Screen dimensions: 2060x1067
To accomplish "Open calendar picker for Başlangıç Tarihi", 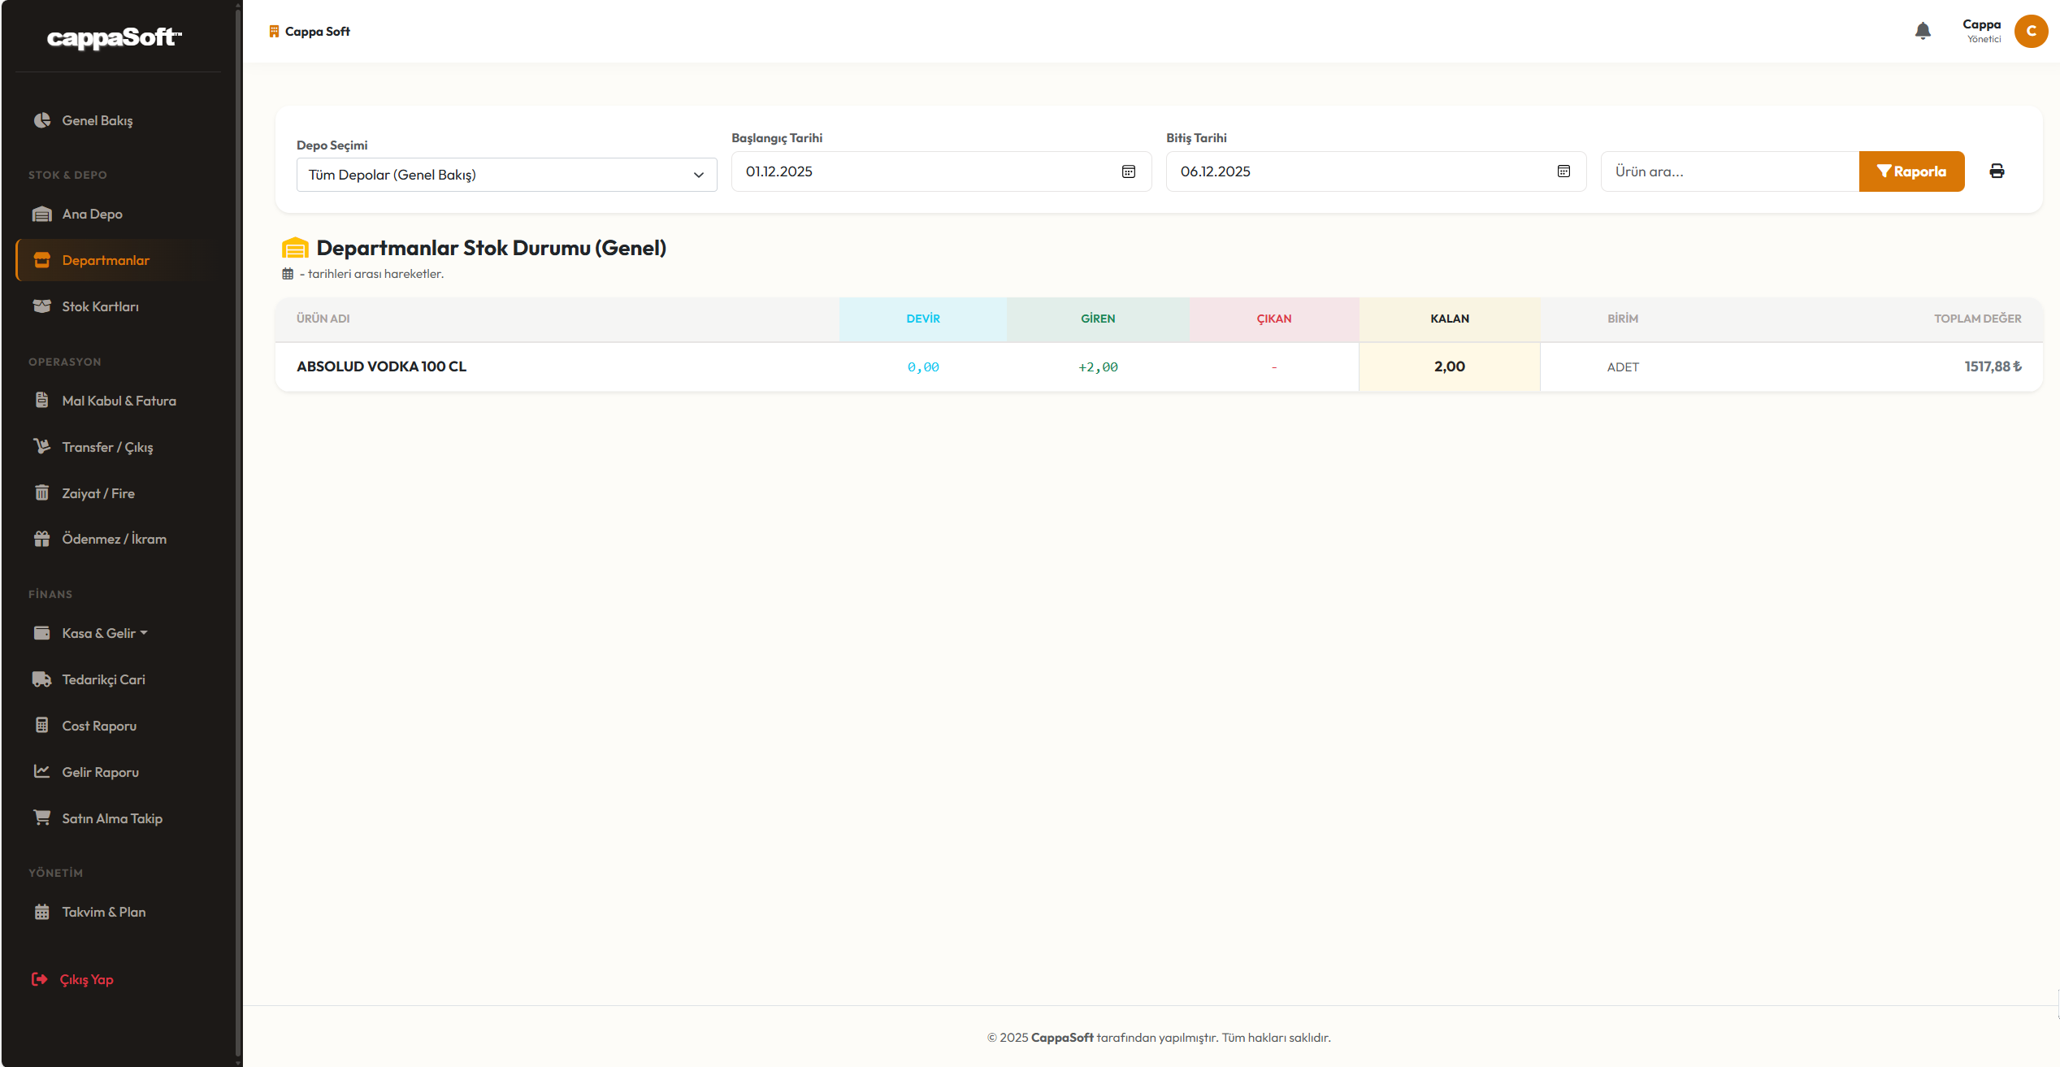I will coord(1129,171).
